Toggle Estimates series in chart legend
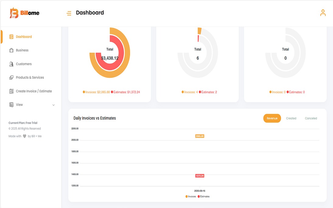 (203, 196)
